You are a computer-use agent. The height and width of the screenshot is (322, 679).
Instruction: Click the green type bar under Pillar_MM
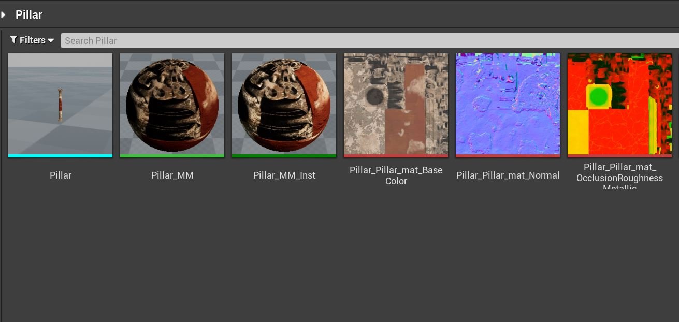172,155
